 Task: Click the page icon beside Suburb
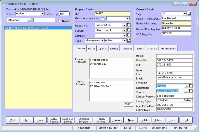129,30
